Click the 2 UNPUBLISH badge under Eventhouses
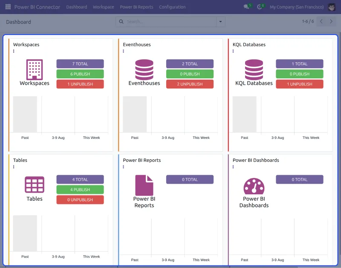 [x=189, y=84]
